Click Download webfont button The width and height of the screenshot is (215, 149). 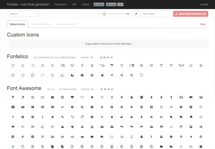(x=191, y=14)
